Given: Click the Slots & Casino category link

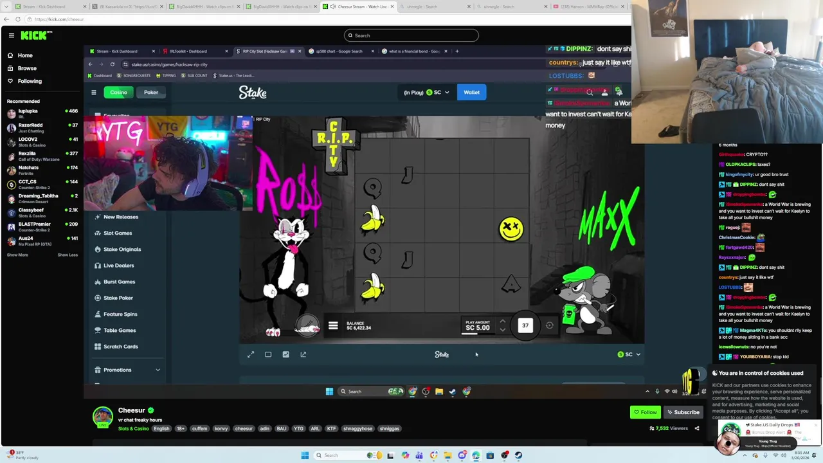Looking at the screenshot, I should [134, 428].
